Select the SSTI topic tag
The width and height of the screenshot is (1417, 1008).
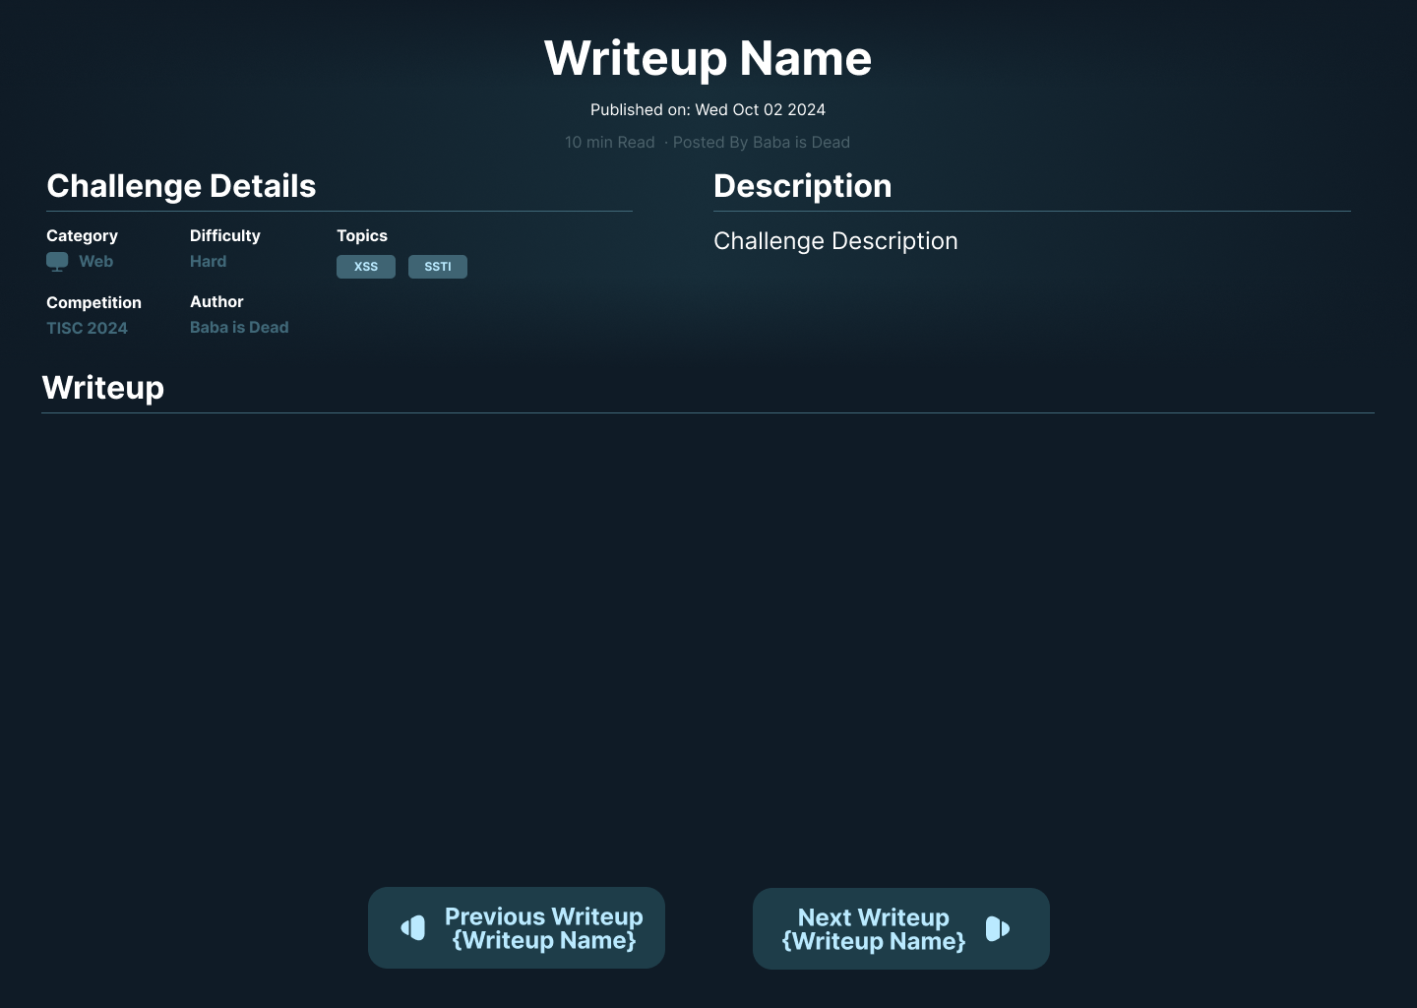click(438, 267)
